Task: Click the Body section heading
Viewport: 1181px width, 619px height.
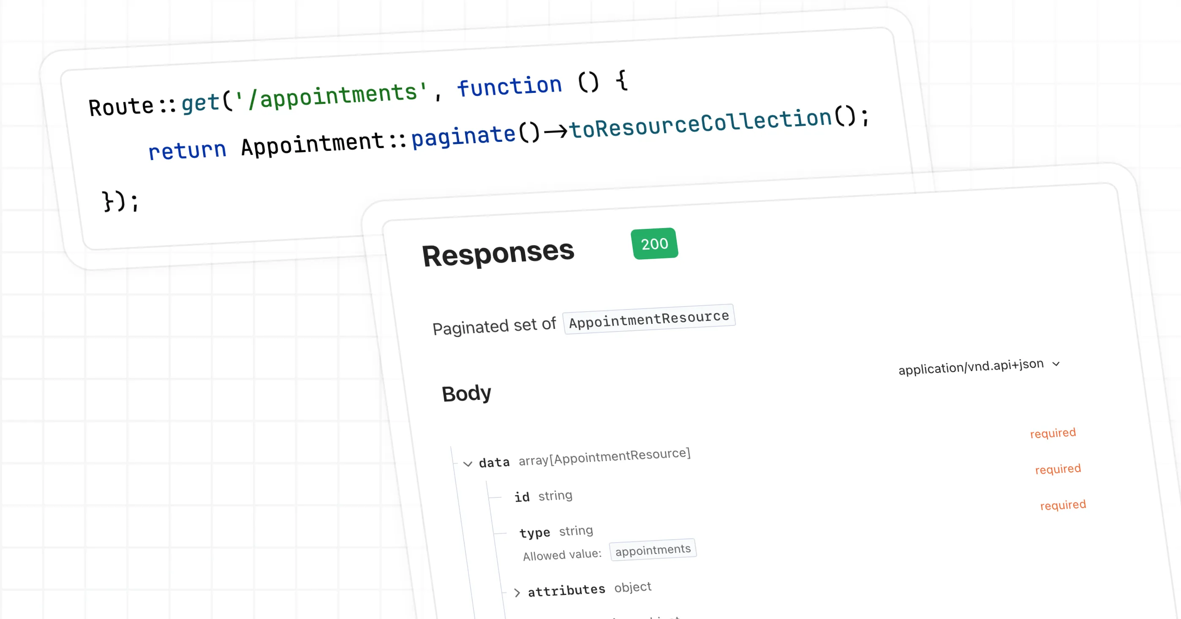Action: pos(466,394)
